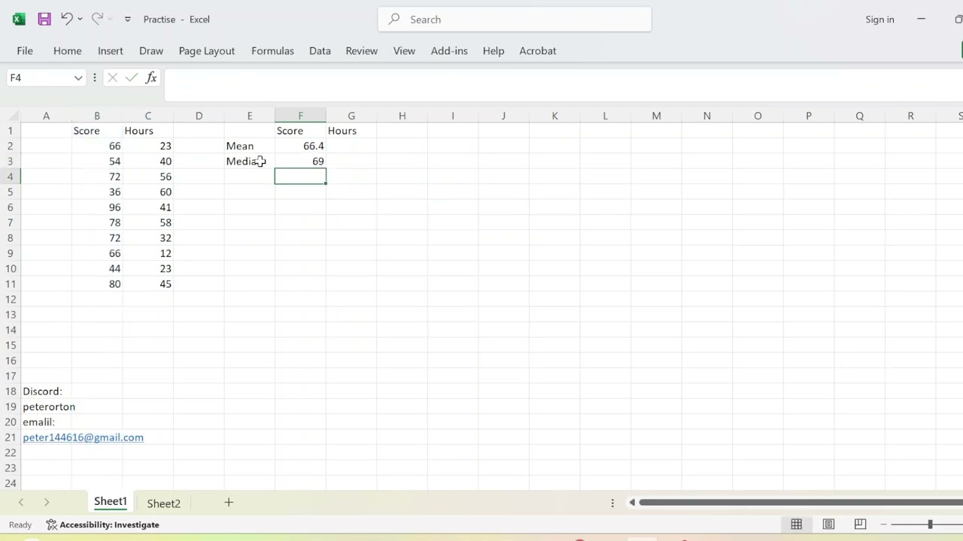Click the previous sheet navigation arrow
This screenshot has height=541, width=963.
tap(20, 503)
